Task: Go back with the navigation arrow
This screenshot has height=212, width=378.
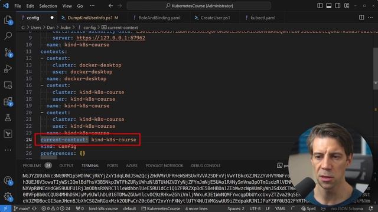Action: tap(110, 5)
